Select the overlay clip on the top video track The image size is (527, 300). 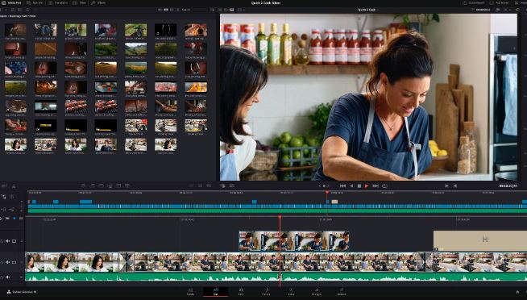pyautogui.click(x=294, y=241)
